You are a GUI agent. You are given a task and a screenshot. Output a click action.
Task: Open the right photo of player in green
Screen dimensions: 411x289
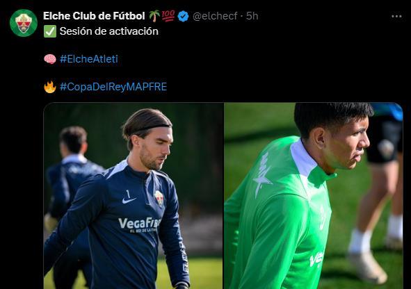[314, 196]
